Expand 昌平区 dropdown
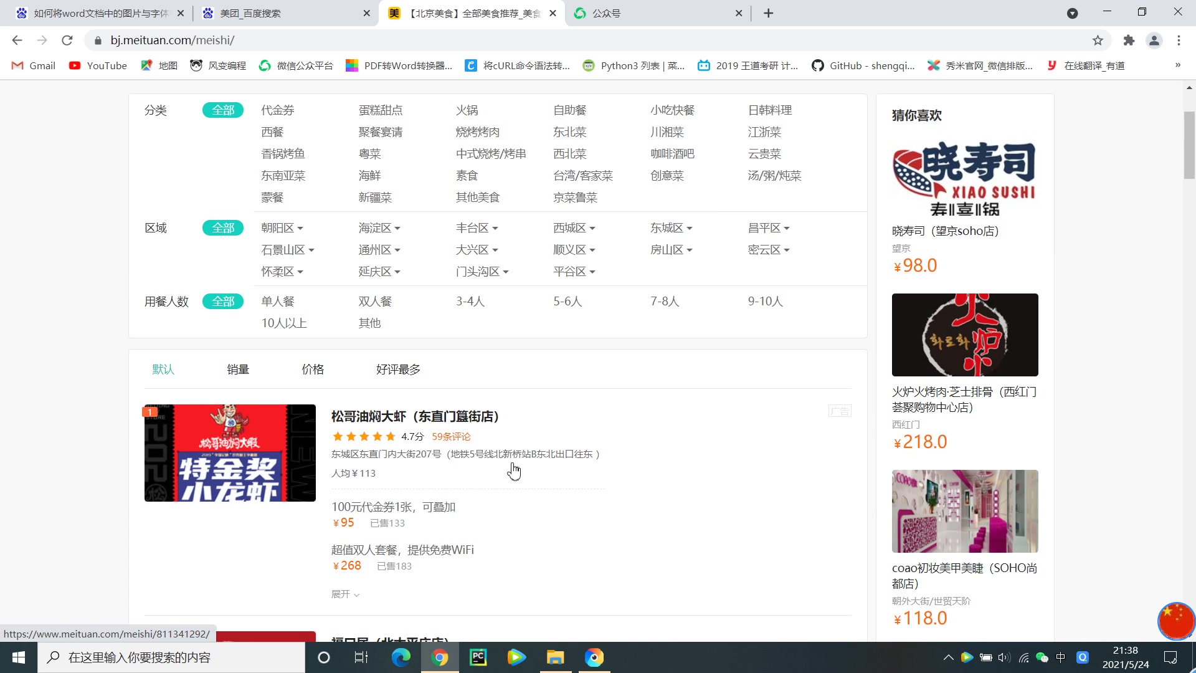Viewport: 1196px width, 673px height. coord(769,228)
